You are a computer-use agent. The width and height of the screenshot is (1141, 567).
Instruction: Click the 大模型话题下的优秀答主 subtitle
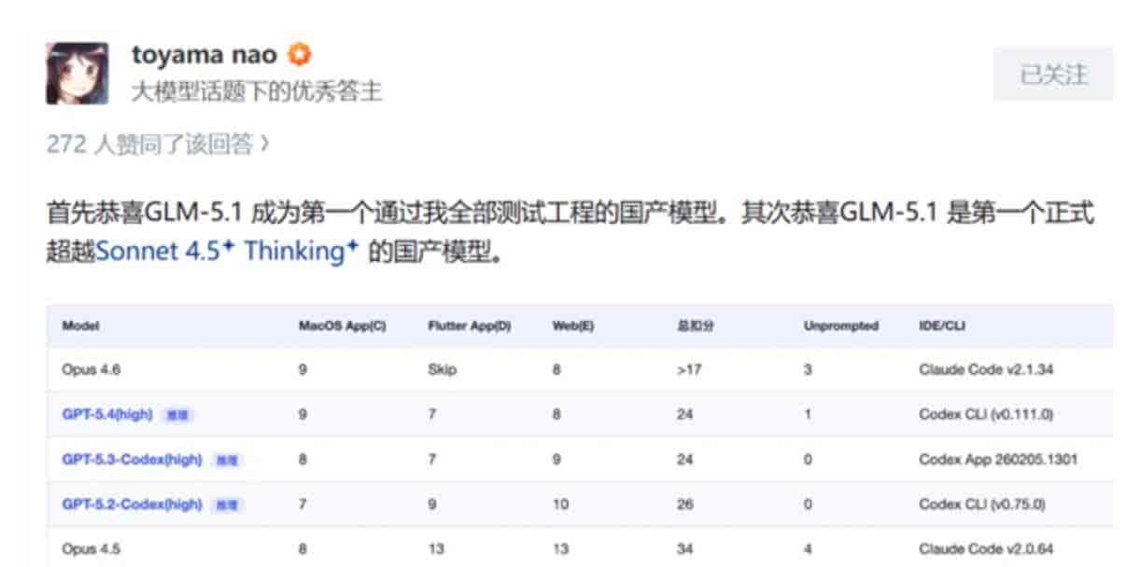click(257, 91)
